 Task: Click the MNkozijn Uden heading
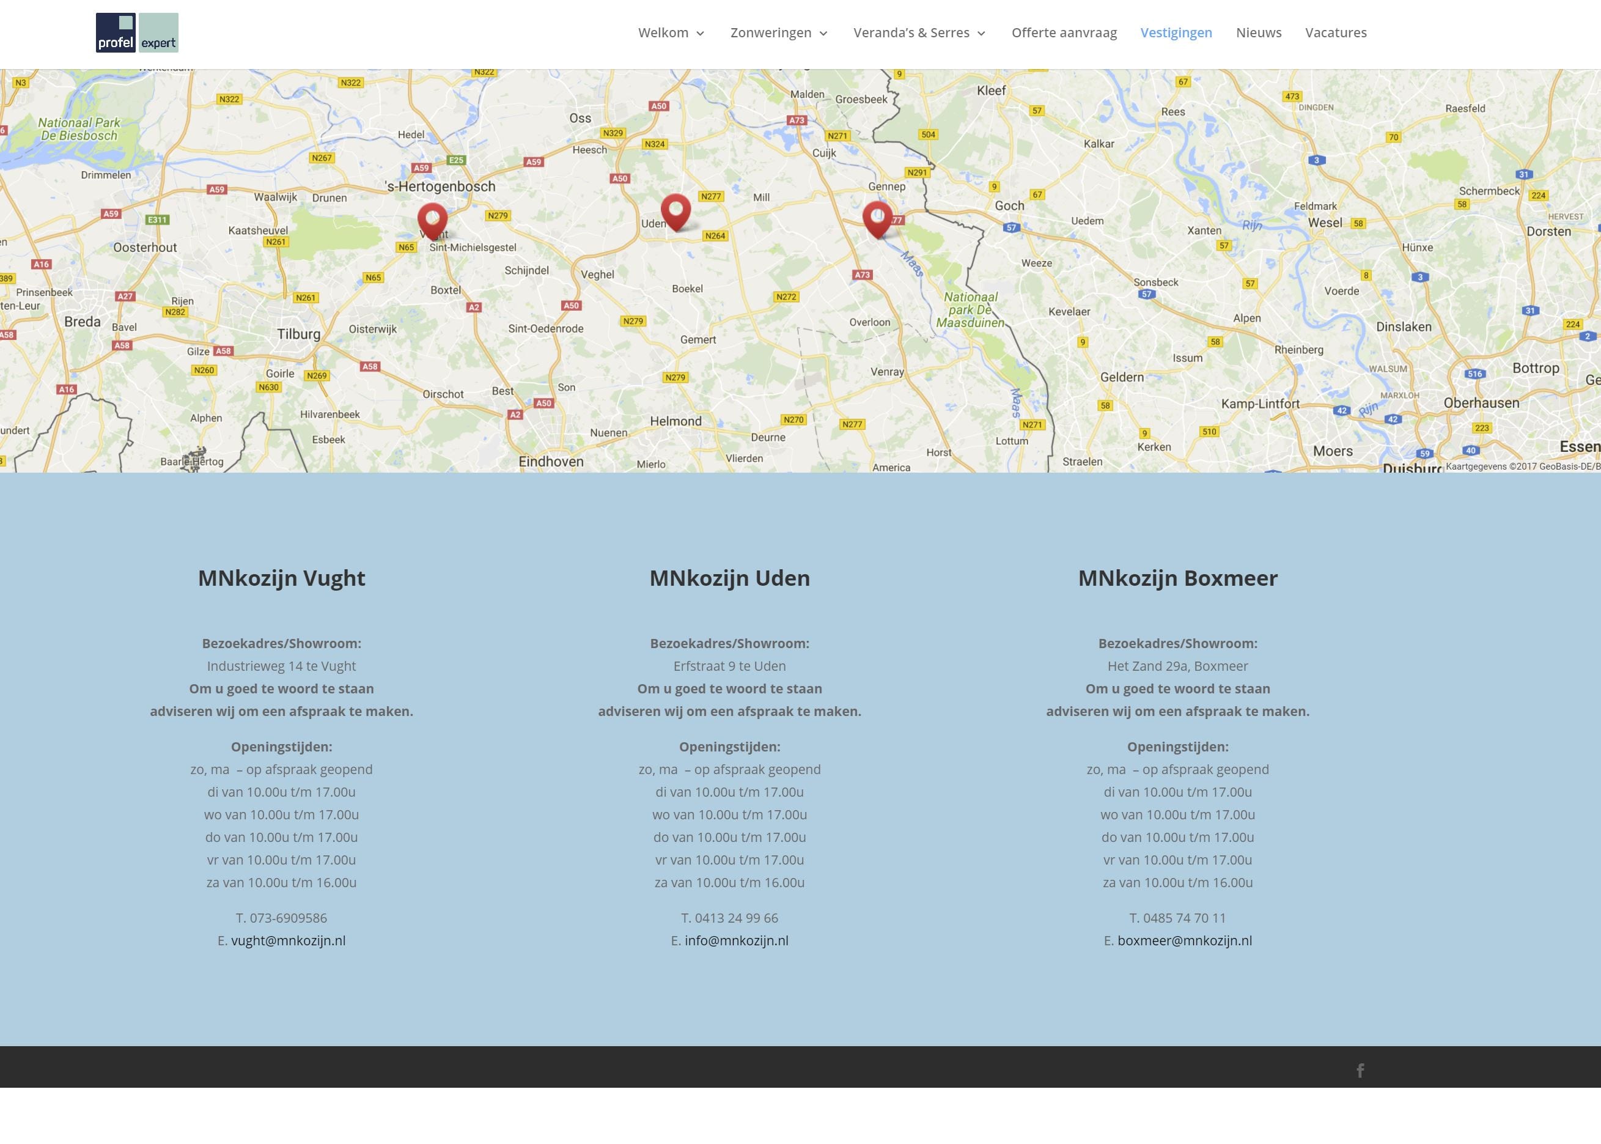(730, 578)
